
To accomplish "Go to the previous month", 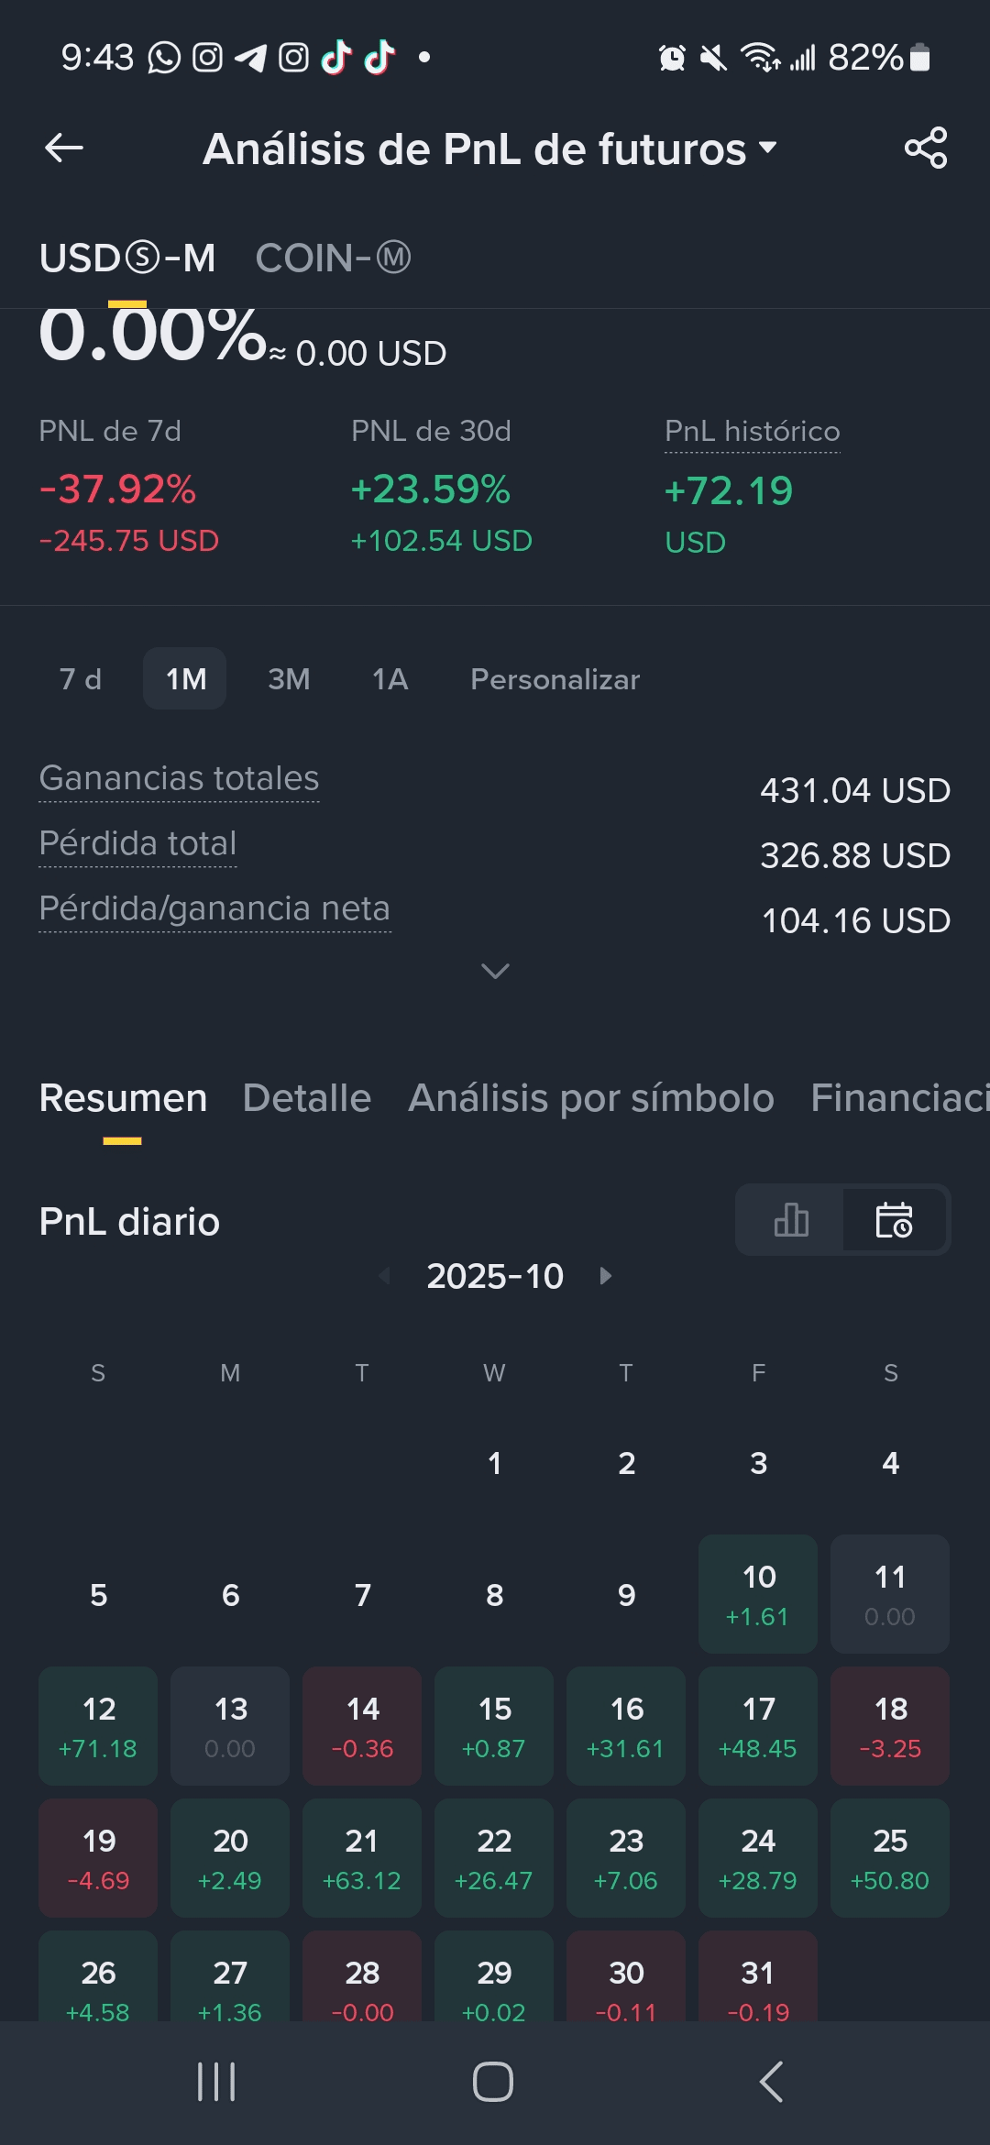I will pyautogui.click(x=385, y=1276).
